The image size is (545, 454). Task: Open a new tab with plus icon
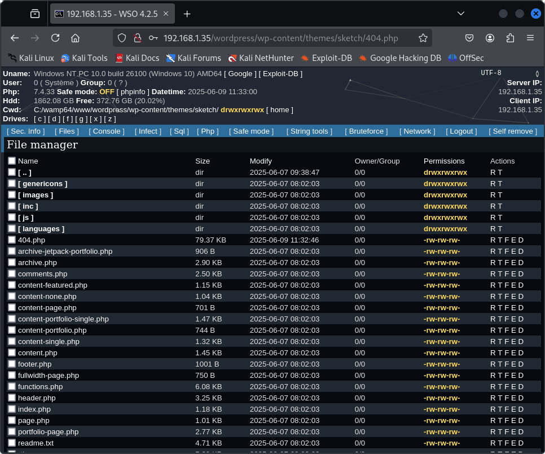[187, 14]
